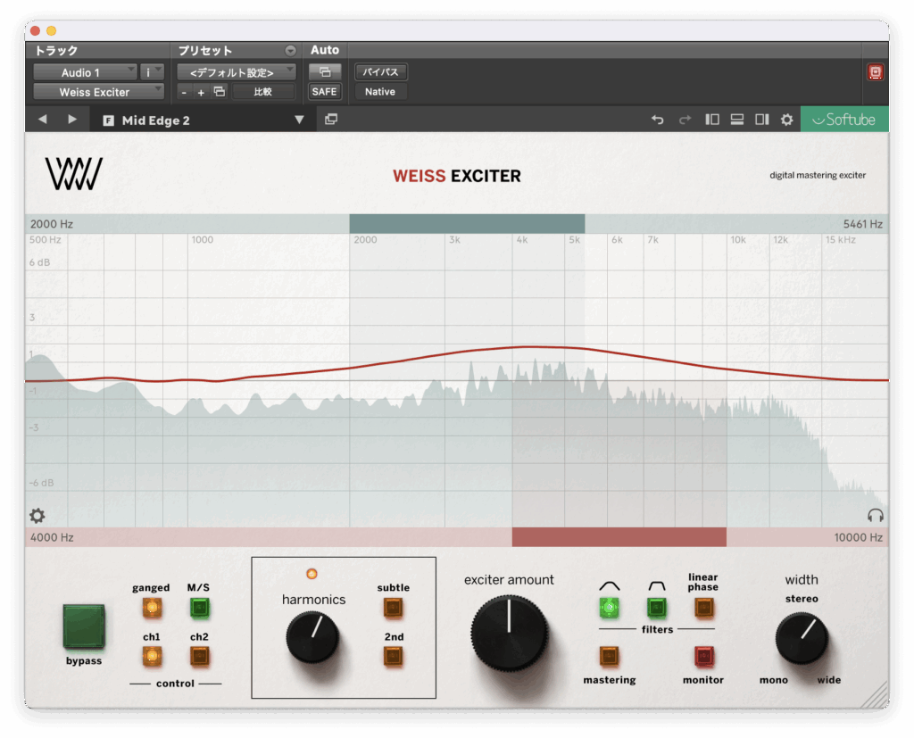Screen dimensions: 914x738
Task: Adjust the harmonics knob
Action: coord(312,637)
